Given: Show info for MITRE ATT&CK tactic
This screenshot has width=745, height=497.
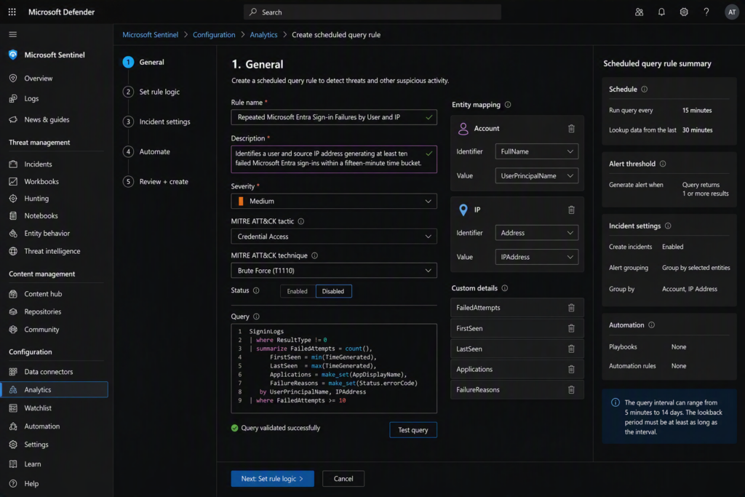Looking at the screenshot, I should 300,221.
